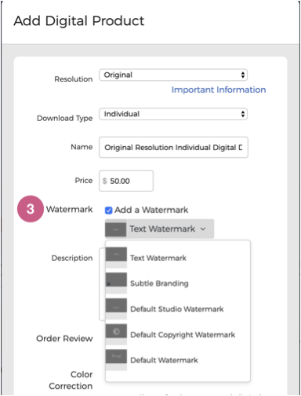Click the Default Studio Watermark preview thumbnail

coord(116,309)
